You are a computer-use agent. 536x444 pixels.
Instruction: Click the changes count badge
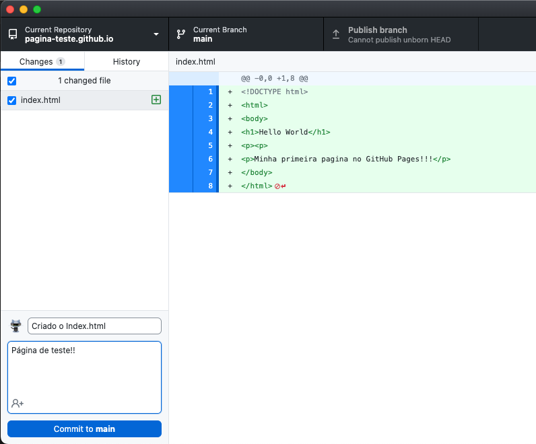[61, 61]
